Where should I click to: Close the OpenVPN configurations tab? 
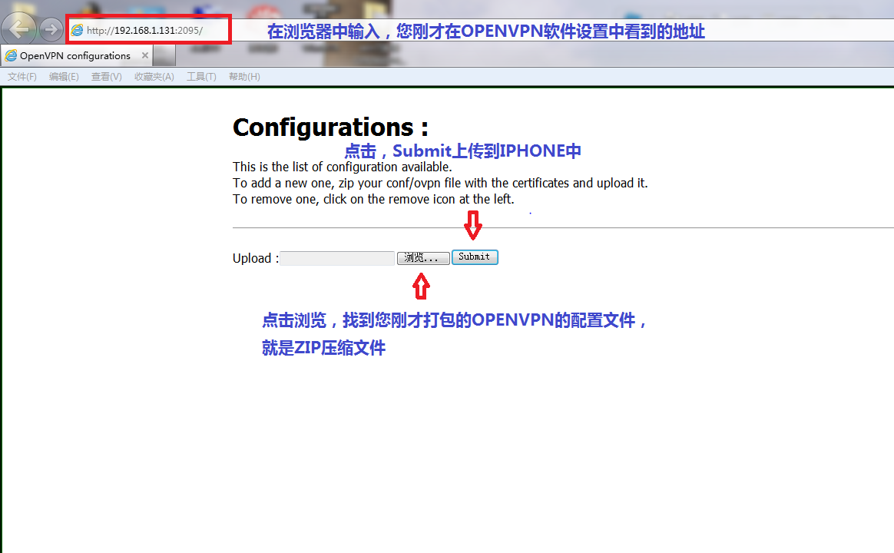click(145, 56)
